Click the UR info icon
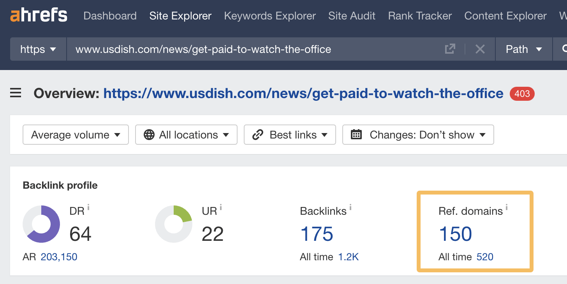 coord(221,207)
